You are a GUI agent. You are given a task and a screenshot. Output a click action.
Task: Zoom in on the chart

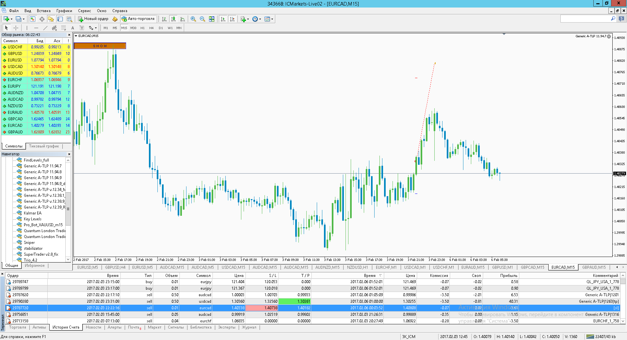tap(193, 19)
